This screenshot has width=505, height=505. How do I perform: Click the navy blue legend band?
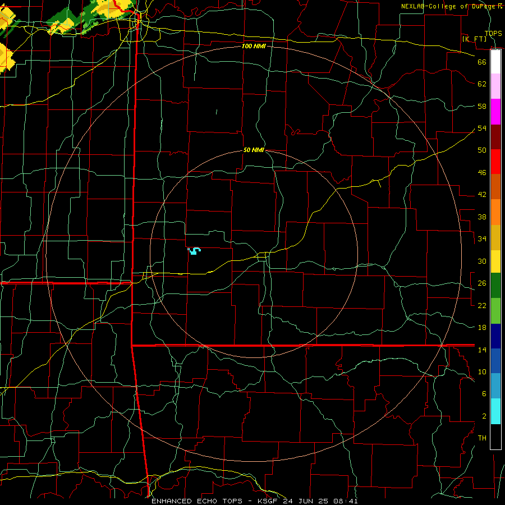pyautogui.click(x=495, y=336)
